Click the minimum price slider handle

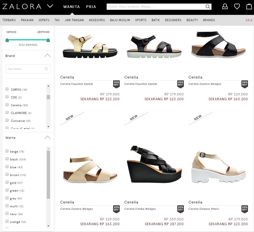[x=7, y=40]
